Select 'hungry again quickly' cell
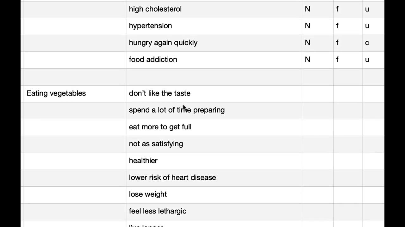This screenshot has width=405, height=227. pos(163,43)
